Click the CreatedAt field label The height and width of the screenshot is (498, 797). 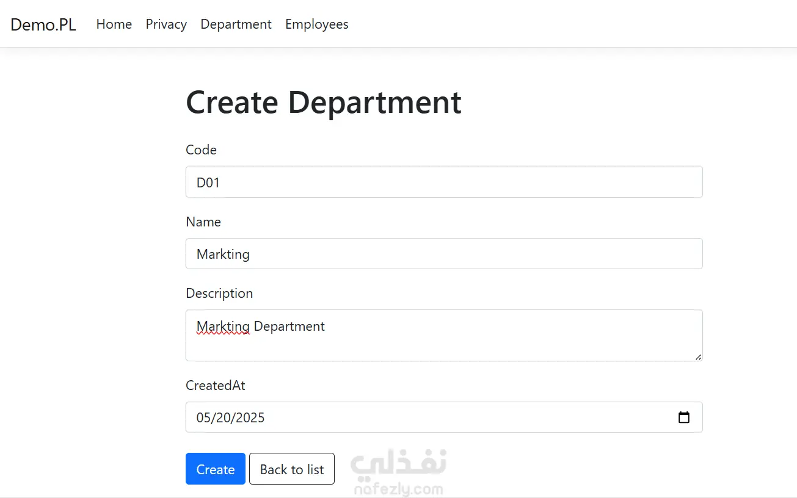coord(216,386)
